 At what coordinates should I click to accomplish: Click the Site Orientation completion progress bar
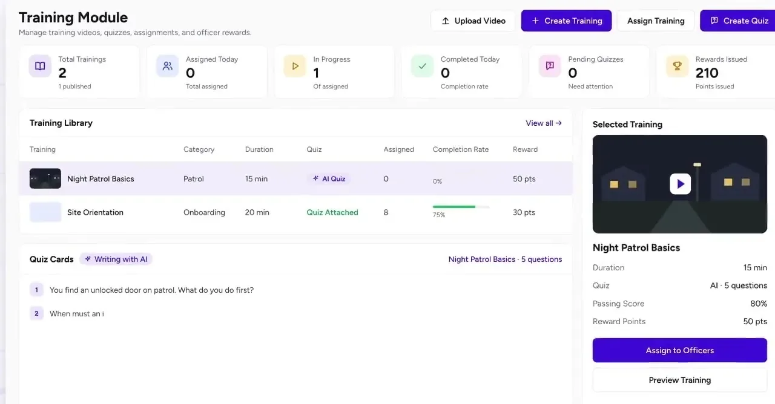tap(461, 207)
